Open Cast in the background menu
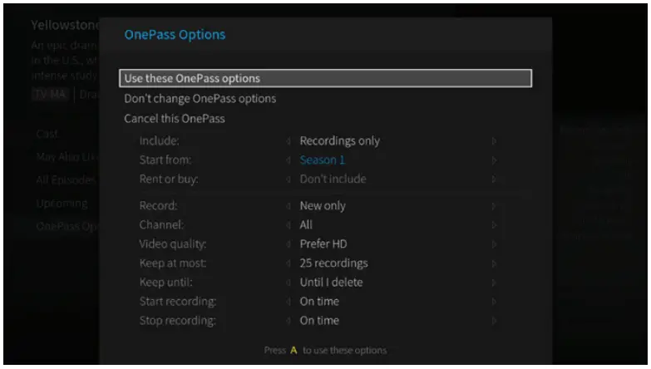651x369 pixels. tap(47, 134)
